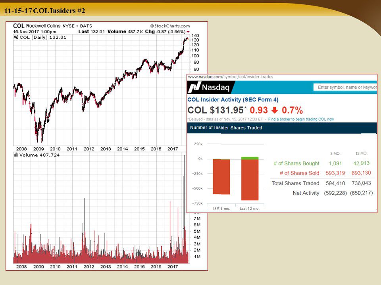Click the 'Last 132.01' value in chart header

click(91, 32)
